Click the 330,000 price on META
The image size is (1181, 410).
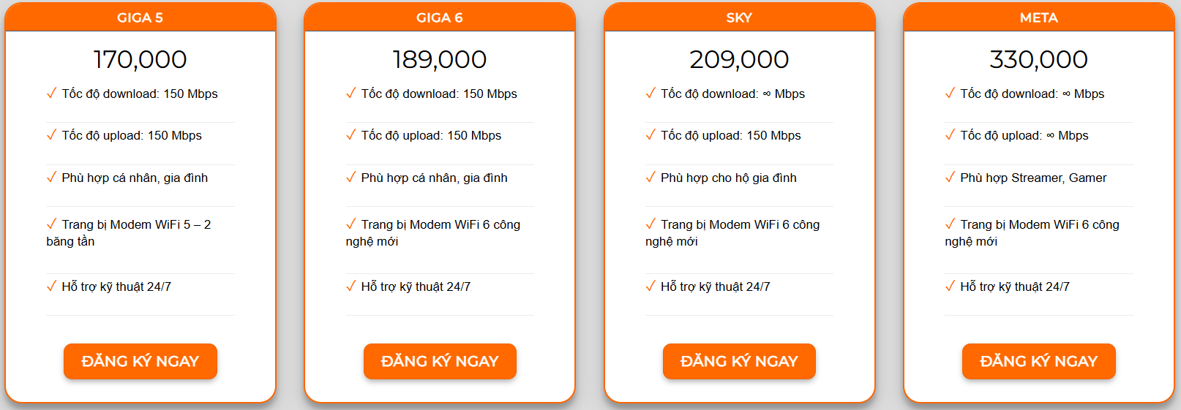pyautogui.click(x=1038, y=59)
